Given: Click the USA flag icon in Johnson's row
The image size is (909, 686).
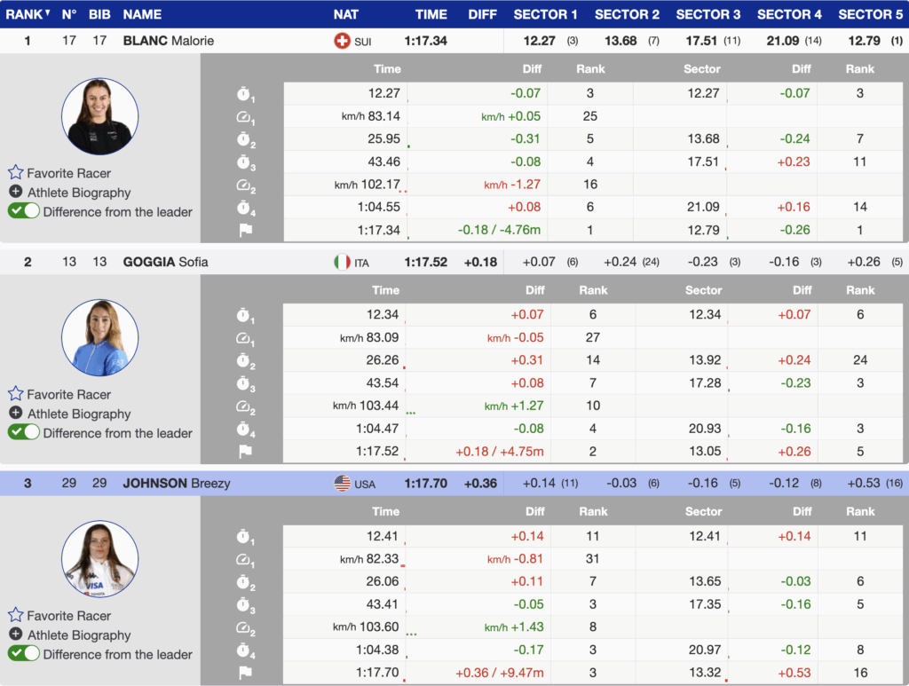Looking at the screenshot, I should [342, 484].
